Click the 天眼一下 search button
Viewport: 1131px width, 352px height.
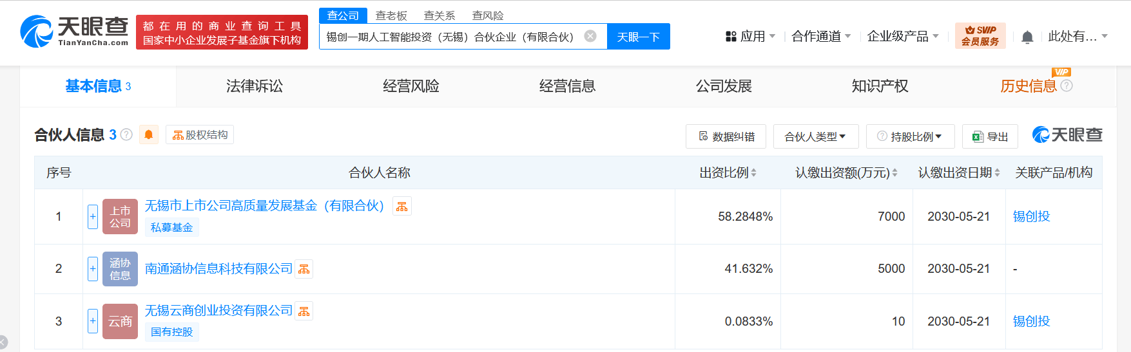click(639, 36)
